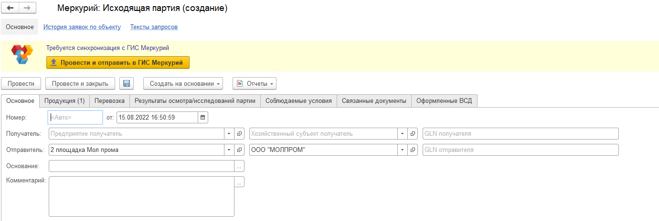Expand the sender '2 площадка Мол прома' dropdown
Screen dimensions: 659x221
[x=229, y=150]
